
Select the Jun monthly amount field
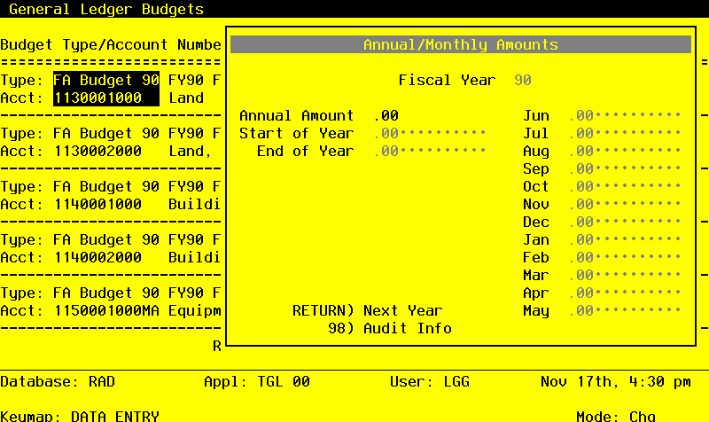[x=625, y=115]
